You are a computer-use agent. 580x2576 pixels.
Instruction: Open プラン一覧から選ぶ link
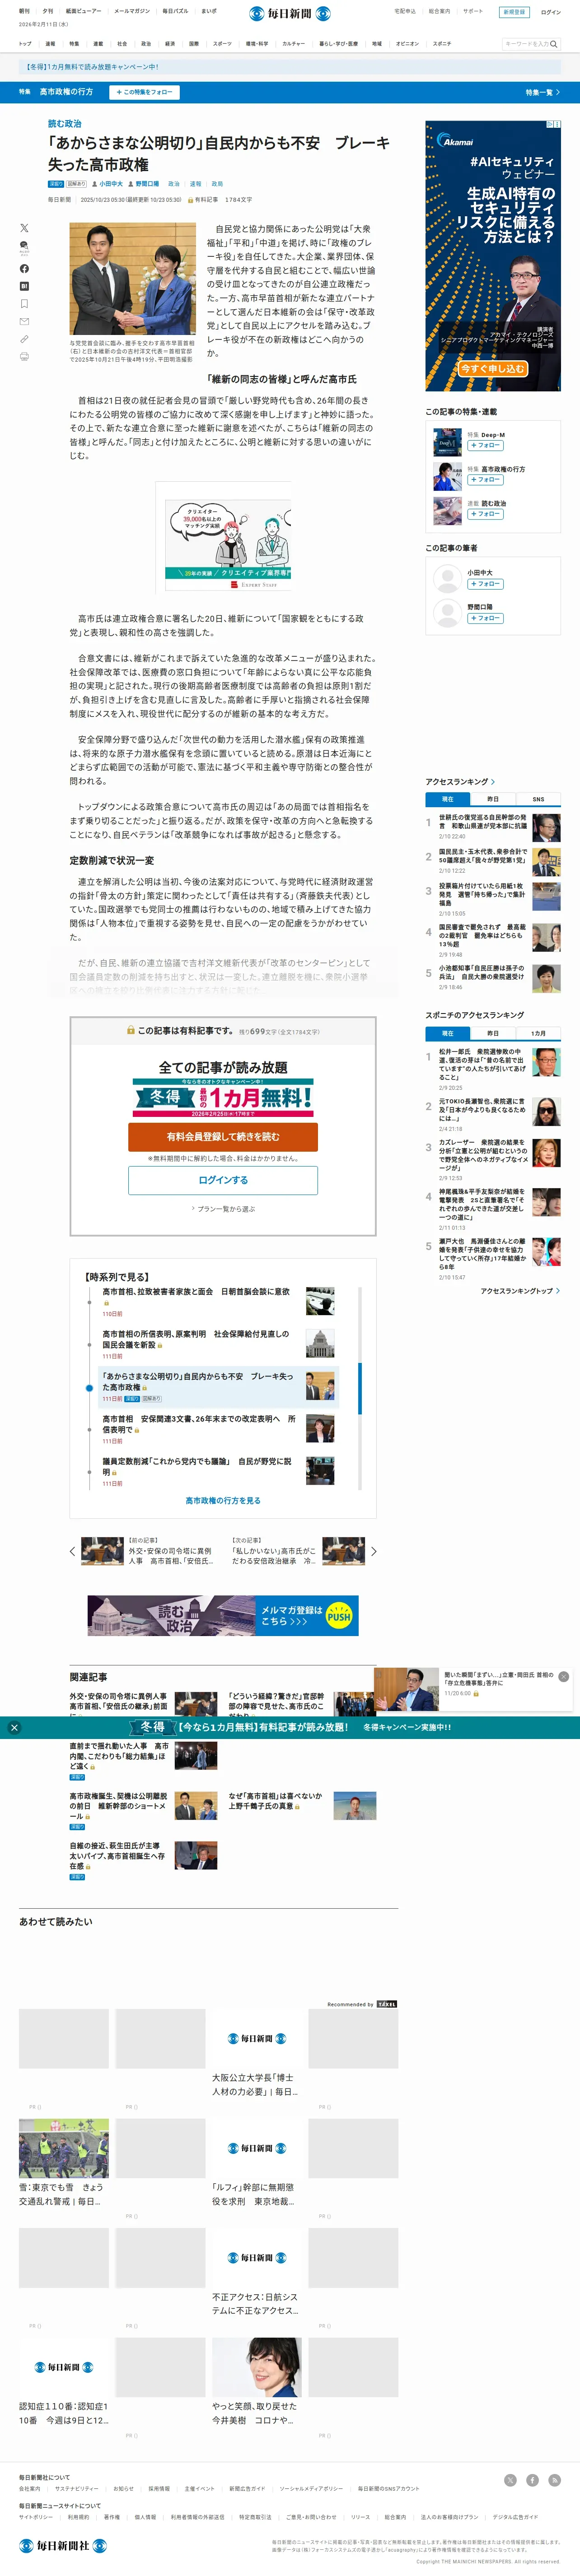click(223, 1209)
